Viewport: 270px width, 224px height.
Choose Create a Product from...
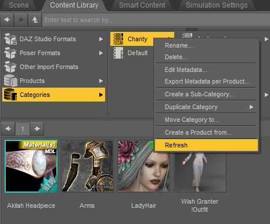point(207,132)
